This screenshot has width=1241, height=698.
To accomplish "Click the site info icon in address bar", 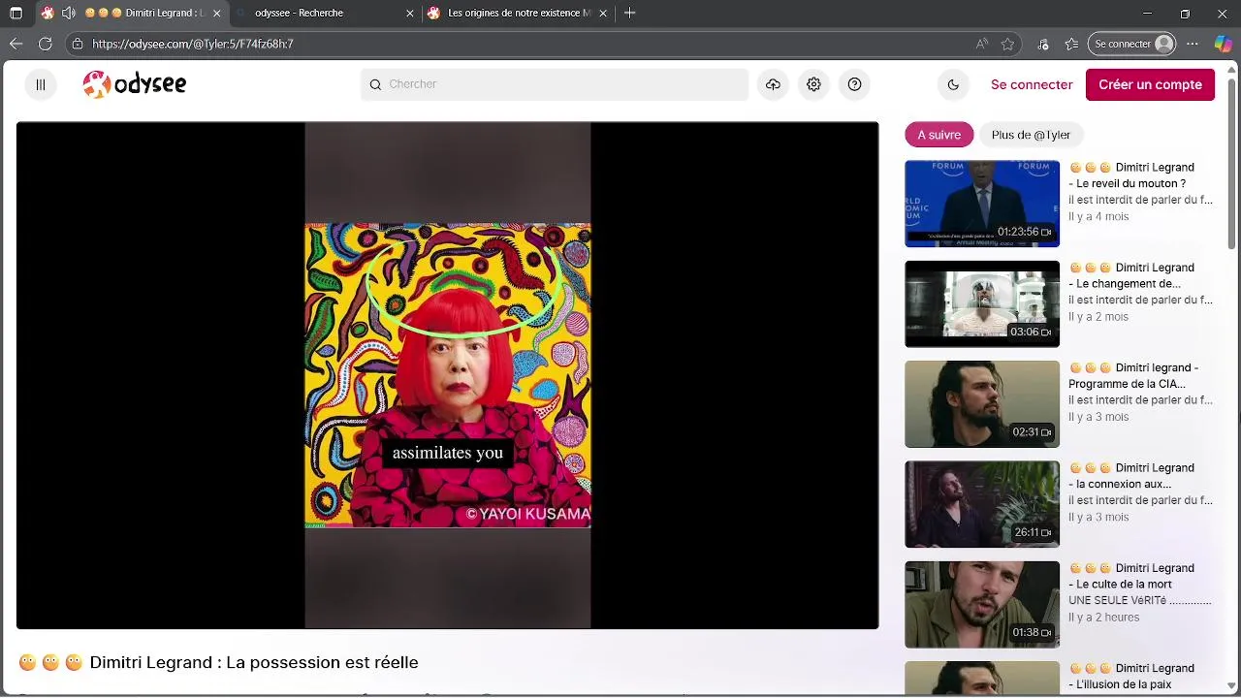I will pyautogui.click(x=78, y=44).
